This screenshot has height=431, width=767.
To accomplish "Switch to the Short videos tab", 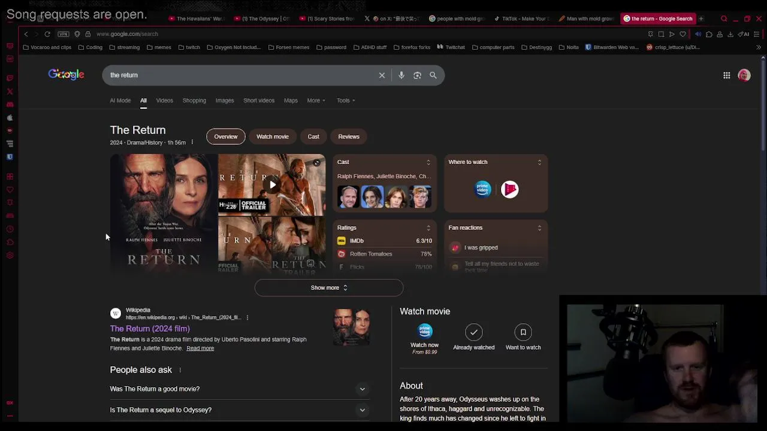I will pyautogui.click(x=259, y=101).
